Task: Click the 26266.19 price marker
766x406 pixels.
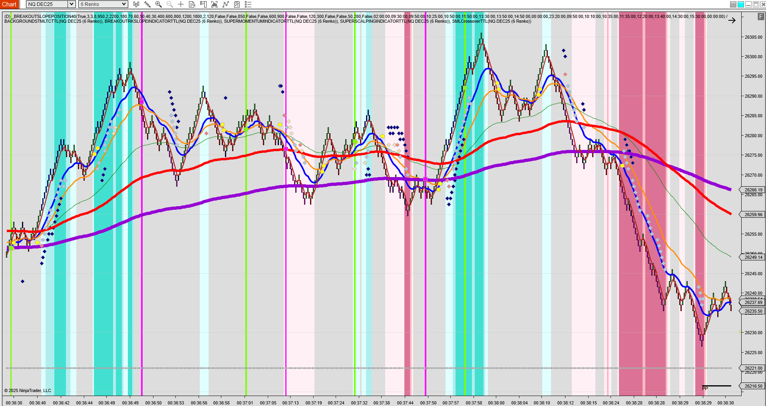Action: click(753, 190)
